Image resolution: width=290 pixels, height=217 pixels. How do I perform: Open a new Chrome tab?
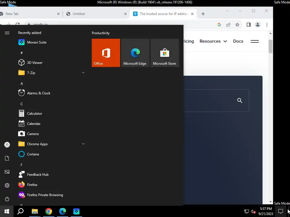point(203,14)
